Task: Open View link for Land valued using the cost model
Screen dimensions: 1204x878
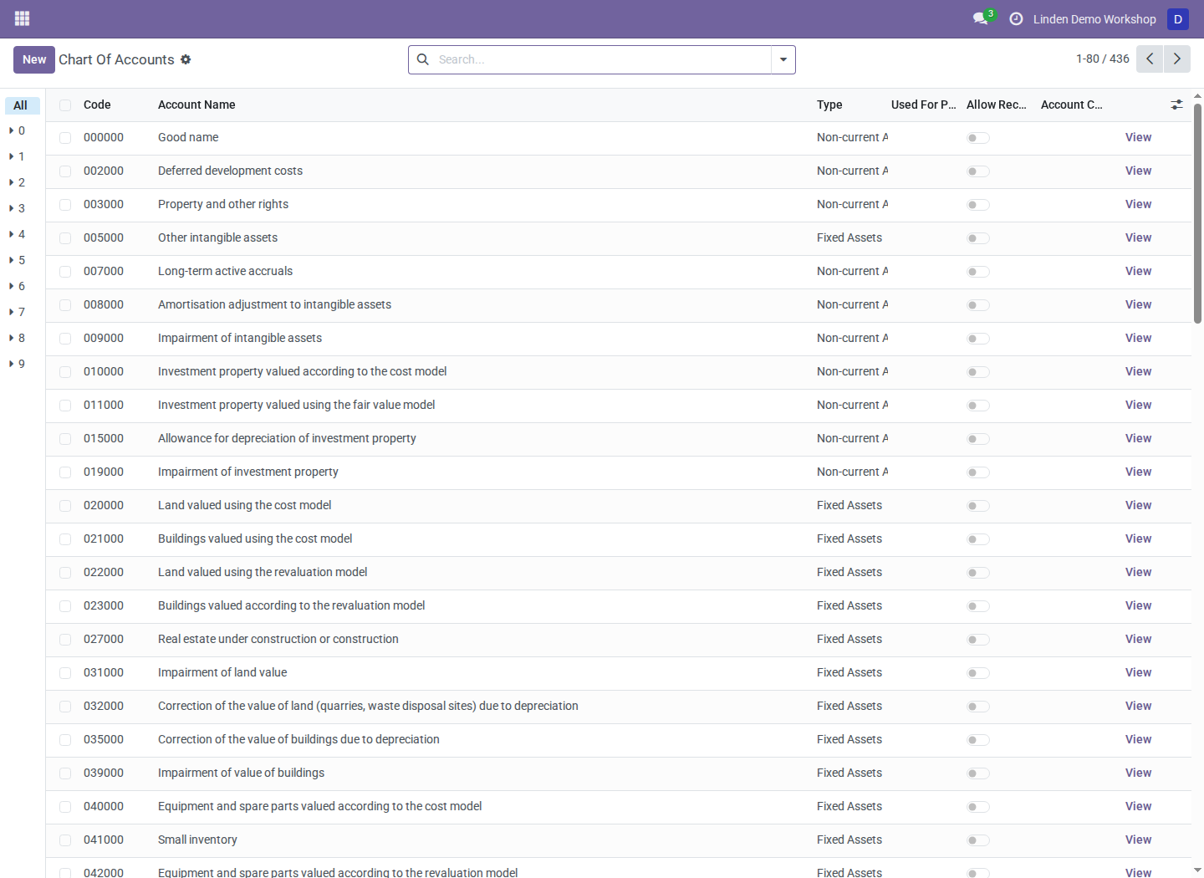Action: 1138,505
